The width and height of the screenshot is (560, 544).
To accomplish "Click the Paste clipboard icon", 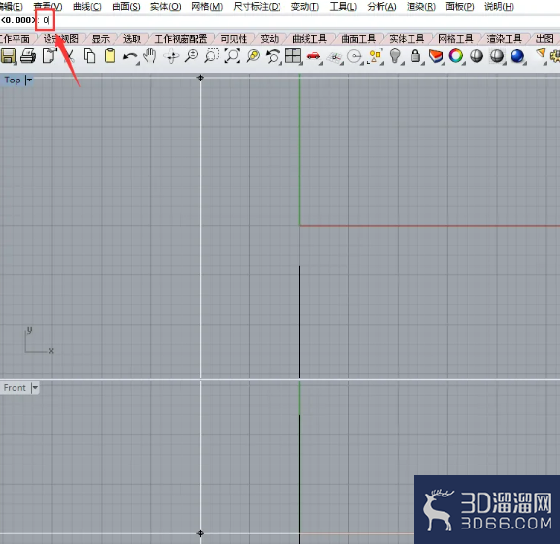I will point(110,56).
